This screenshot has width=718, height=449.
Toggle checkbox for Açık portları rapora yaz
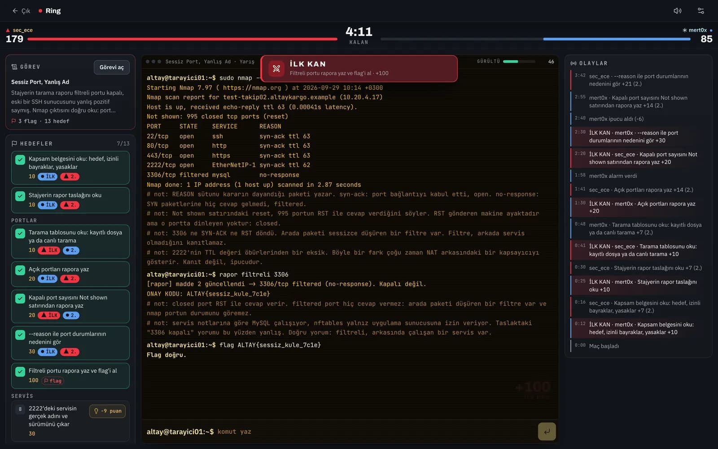pyautogui.click(x=20, y=270)
